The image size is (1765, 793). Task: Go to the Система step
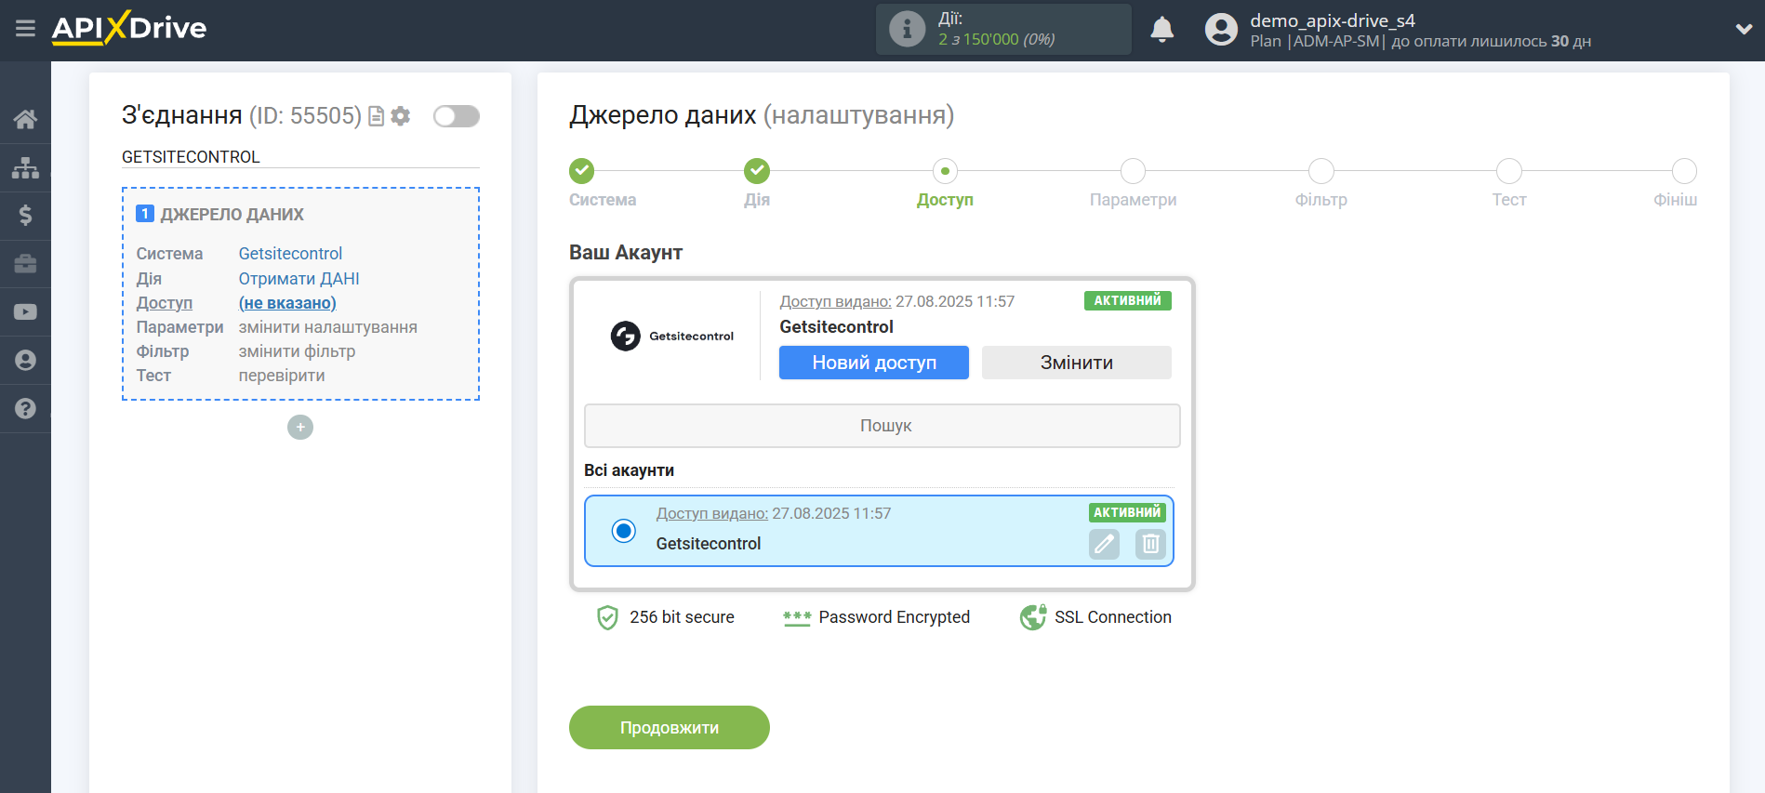[x=582, y=171]
